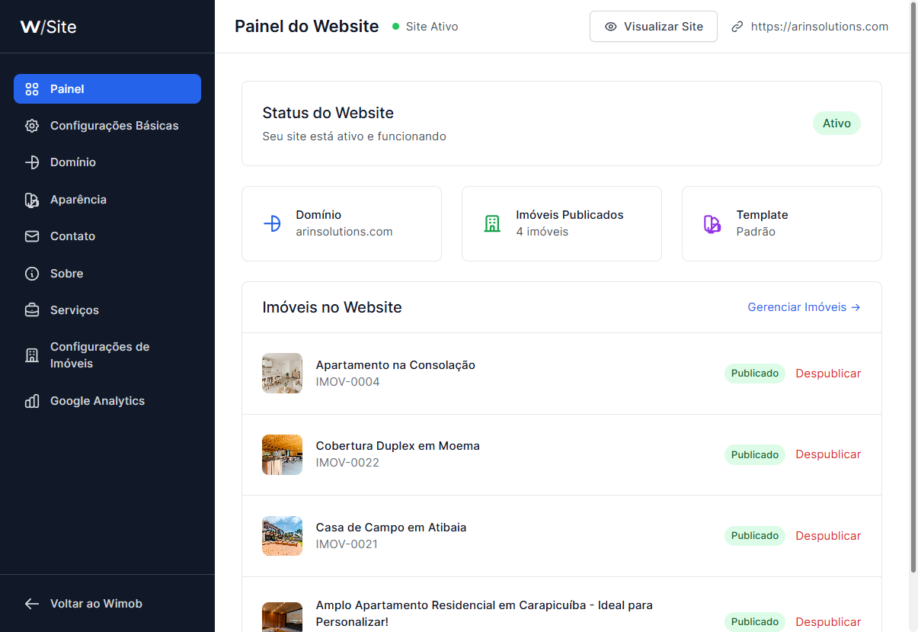Click the Cobertura Duplex em Moema thumbnail
918x632 pixels.
[282, 454]
